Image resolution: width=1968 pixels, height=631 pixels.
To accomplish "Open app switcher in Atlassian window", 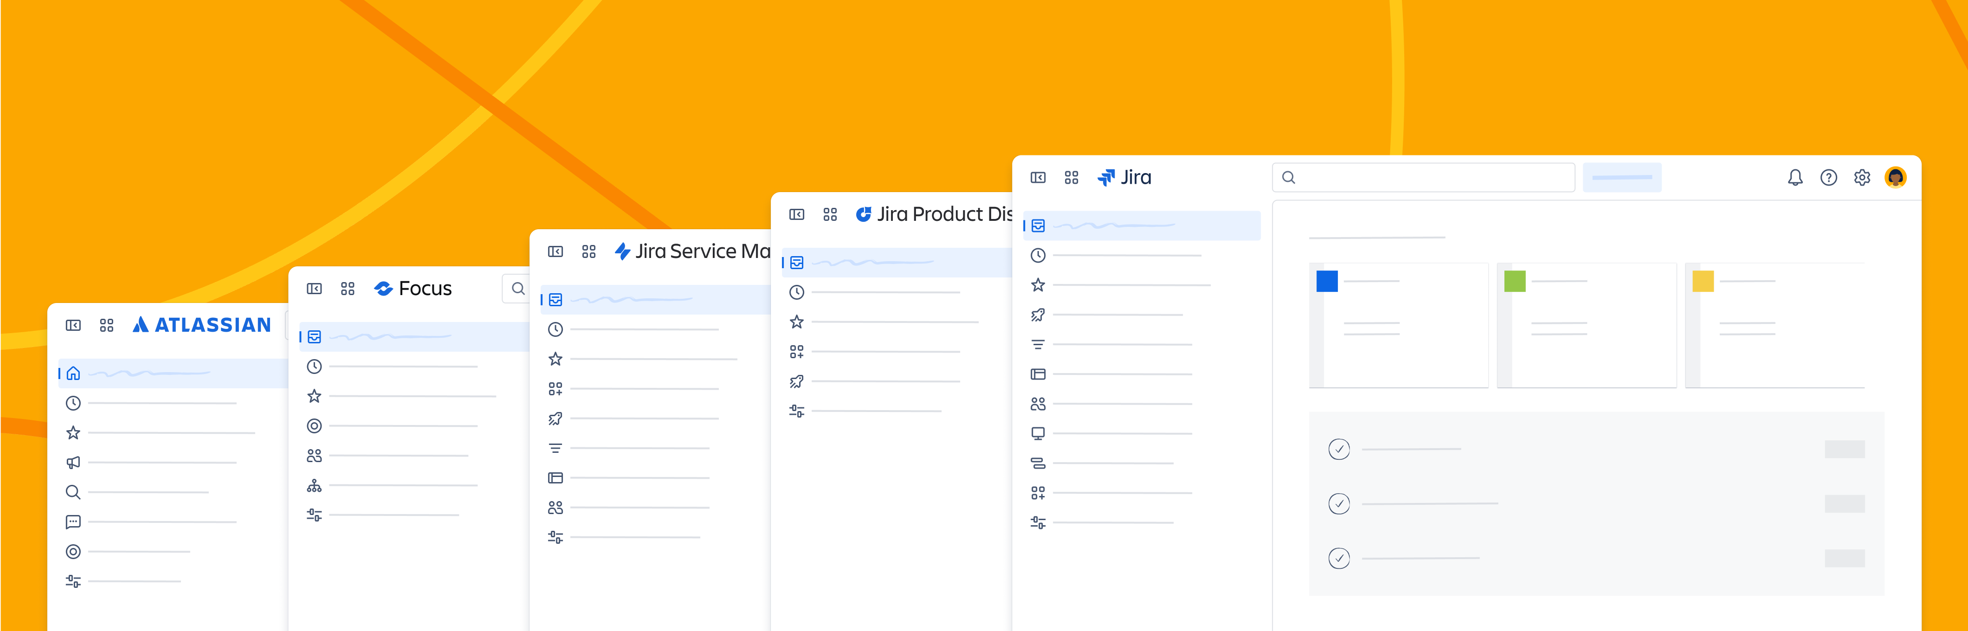I will click(x=106, y=325).
